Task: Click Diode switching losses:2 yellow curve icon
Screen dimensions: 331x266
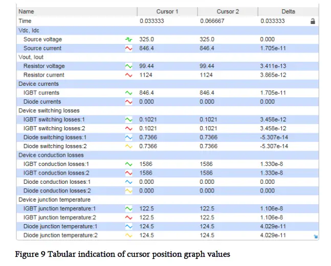Action: point(129,147)
